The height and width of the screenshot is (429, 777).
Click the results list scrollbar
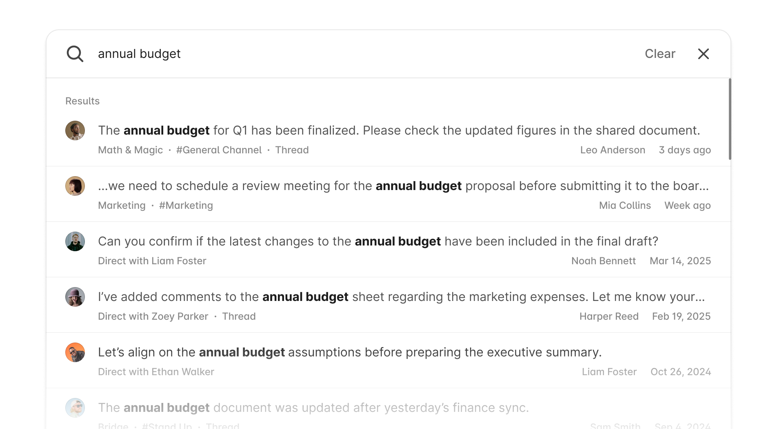coord(730,119)
